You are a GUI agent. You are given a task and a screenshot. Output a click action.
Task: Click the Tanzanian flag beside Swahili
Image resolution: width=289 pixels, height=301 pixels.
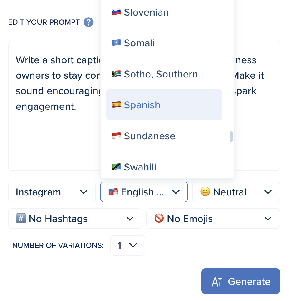[x=116, y=167]
